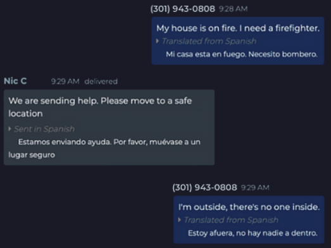Collapse the last Translated from Spanish triangle
Screen dimensions: 331x248
(180, 220)
